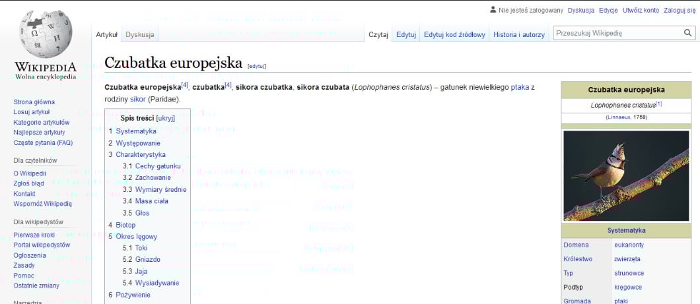Click the edytuj link beside article title
700x304 pixels.
click(x=256, y=66)
